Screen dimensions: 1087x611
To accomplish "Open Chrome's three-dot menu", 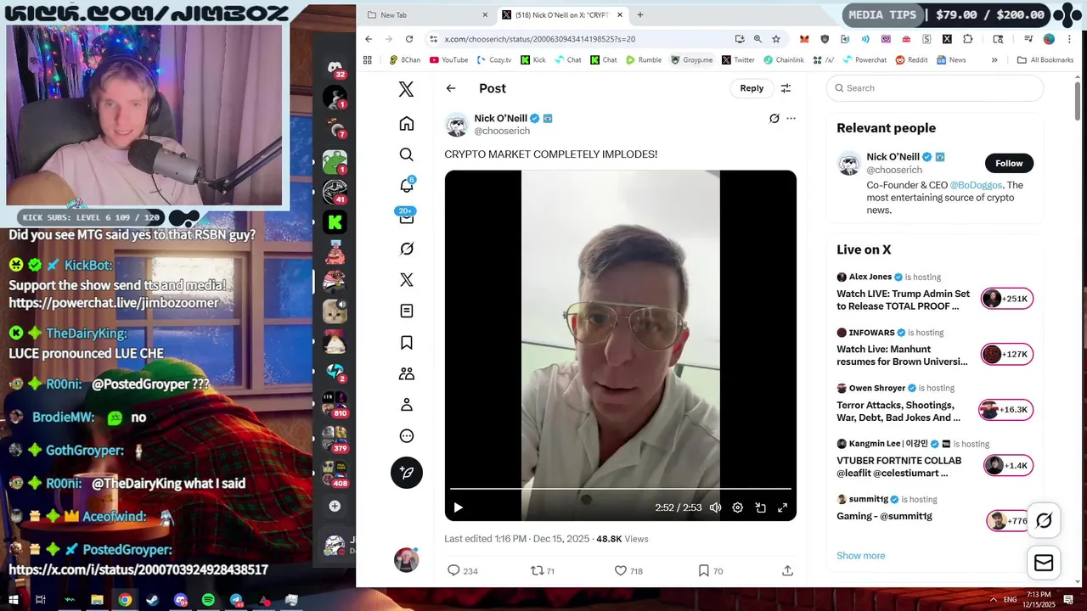I will click(x=1070, y=39).
